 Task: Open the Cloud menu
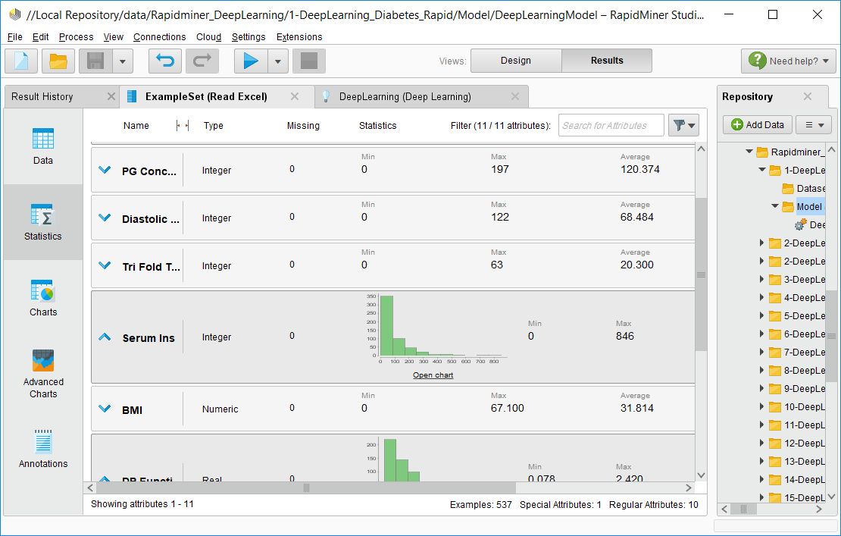coord(208,37)
